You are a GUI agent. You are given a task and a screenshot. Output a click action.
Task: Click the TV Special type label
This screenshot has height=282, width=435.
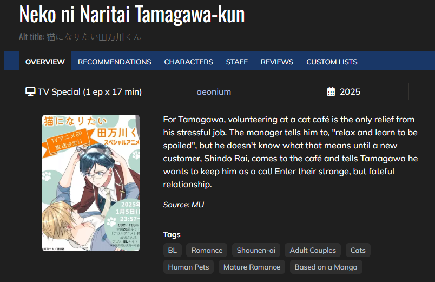tap(90, 91)
